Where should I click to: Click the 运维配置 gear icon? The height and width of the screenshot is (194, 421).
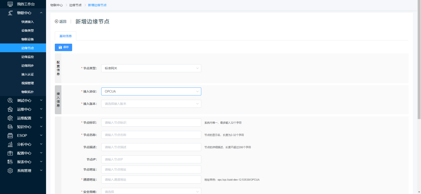[x=10, y=118]
